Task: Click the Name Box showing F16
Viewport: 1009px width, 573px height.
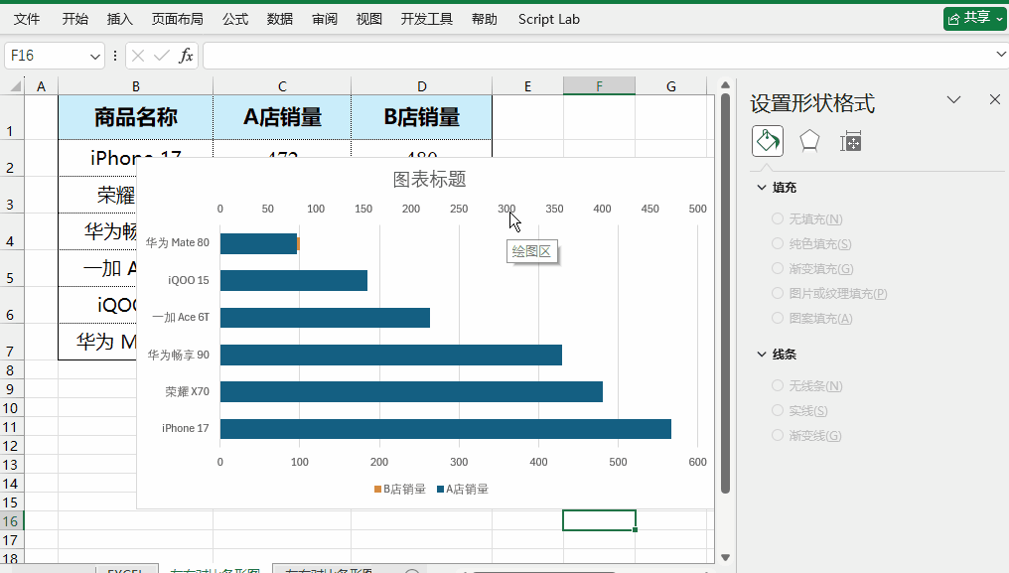Action: [47, 56]
